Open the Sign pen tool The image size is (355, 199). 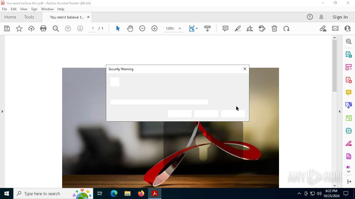click(x=250, y=28)
